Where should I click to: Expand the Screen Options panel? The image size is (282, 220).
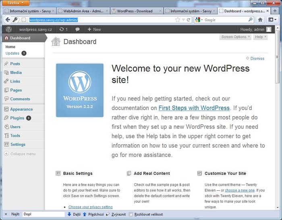[x=235, y=37]
